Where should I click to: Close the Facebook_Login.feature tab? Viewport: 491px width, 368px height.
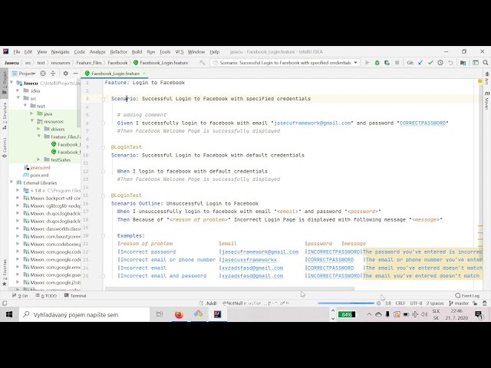(144, 74)
